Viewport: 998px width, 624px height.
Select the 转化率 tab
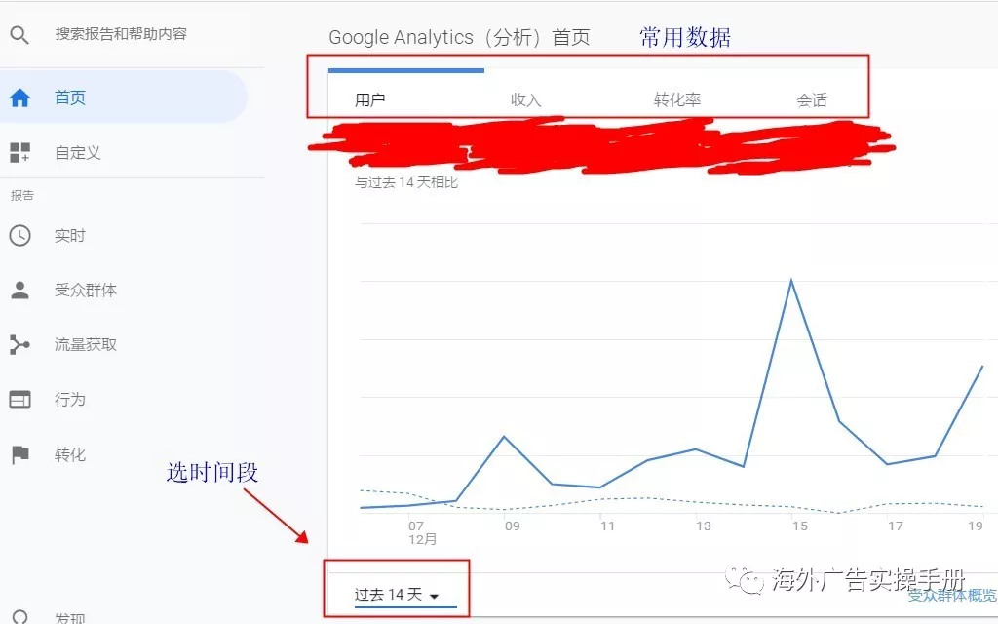677,99
